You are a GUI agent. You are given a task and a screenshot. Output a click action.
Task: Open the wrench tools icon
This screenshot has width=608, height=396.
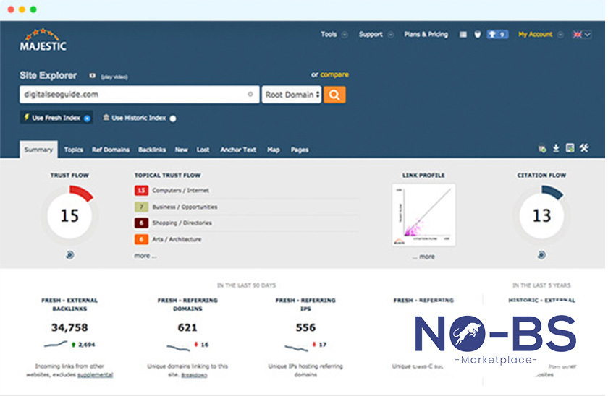point(584,148)
